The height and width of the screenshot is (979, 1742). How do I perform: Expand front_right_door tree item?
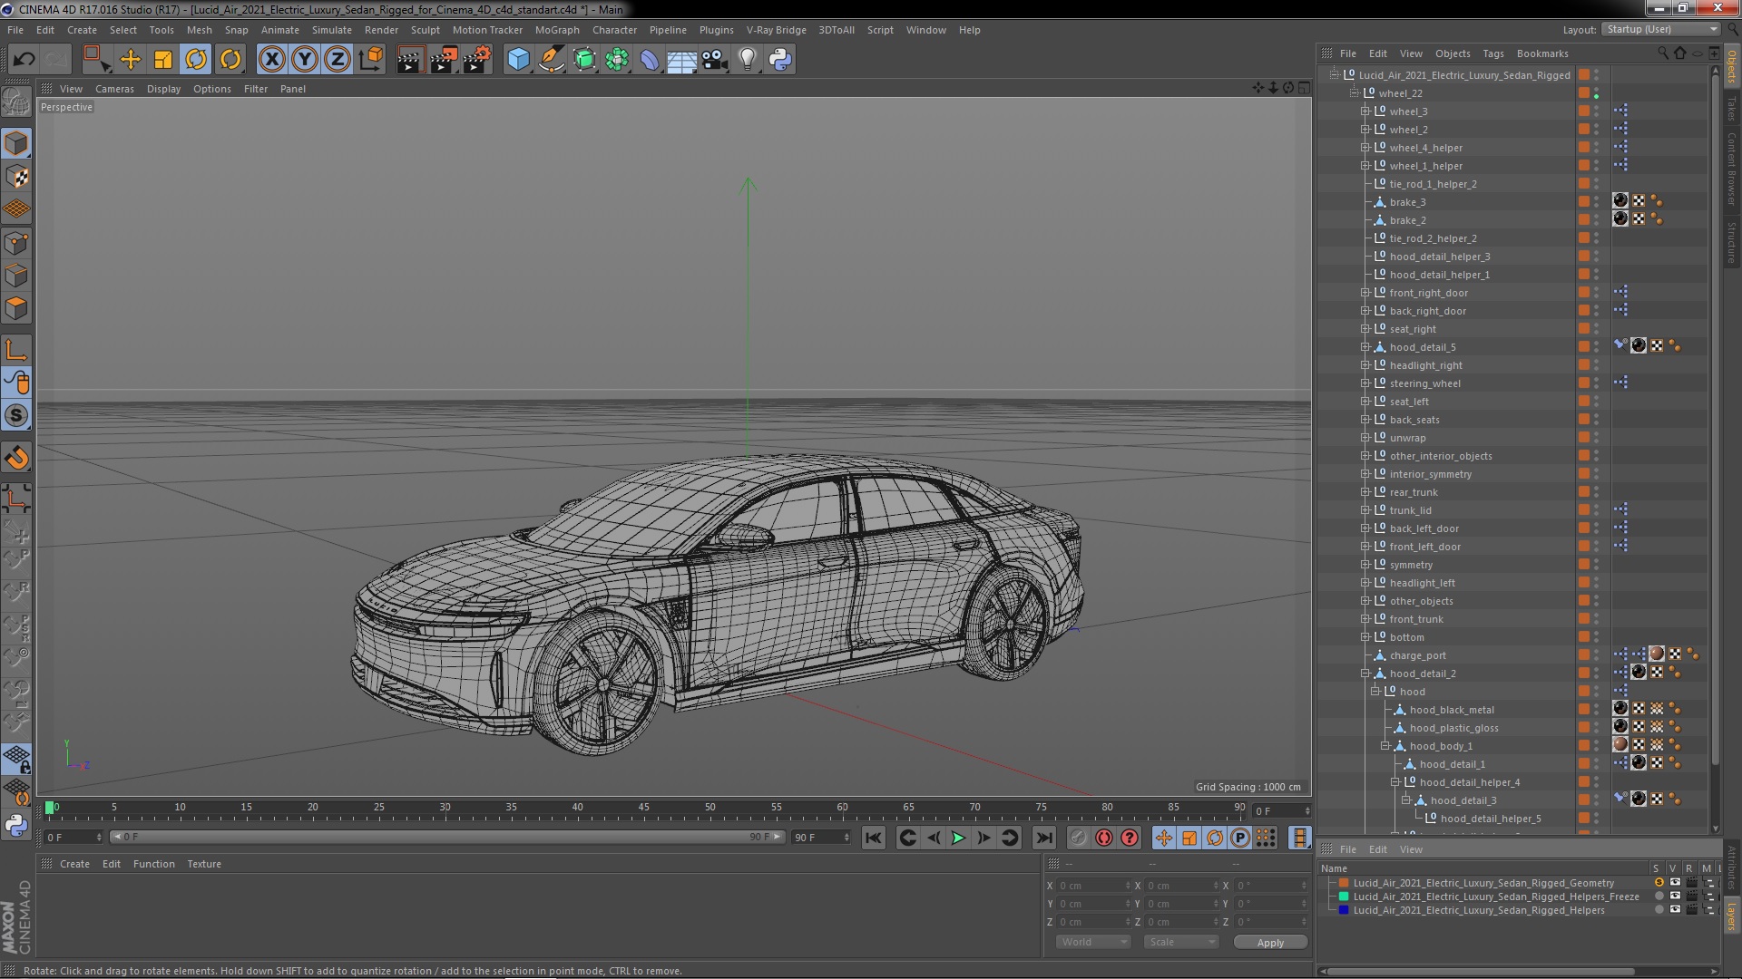(x=1365, y=293)
